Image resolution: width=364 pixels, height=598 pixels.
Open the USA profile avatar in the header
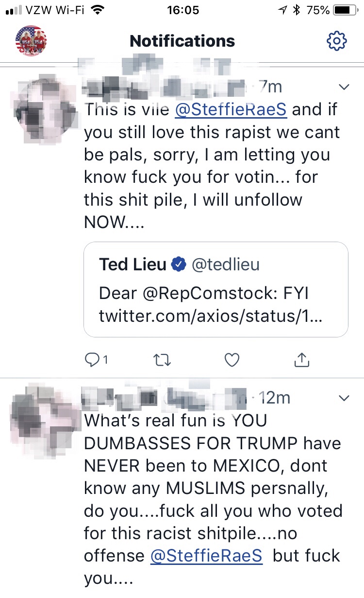coord(31,41)
